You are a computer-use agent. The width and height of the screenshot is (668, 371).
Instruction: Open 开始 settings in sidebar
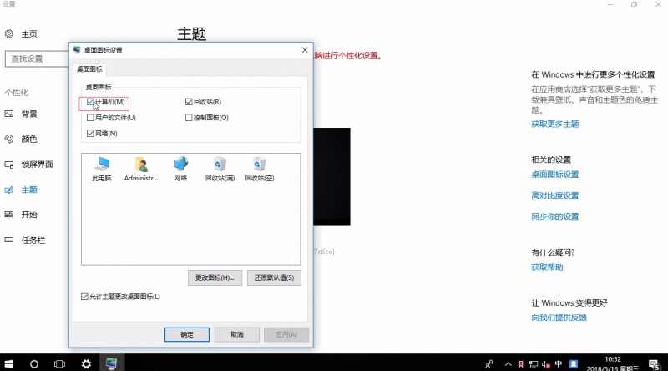click(22, 215)
